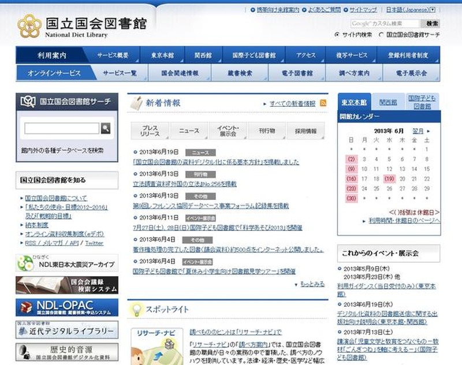Open the NDL-OPAC banner

[x=67, y=307]
